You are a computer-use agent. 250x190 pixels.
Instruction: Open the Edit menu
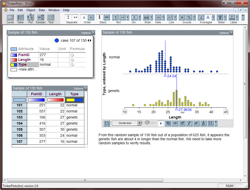point(20,10)
